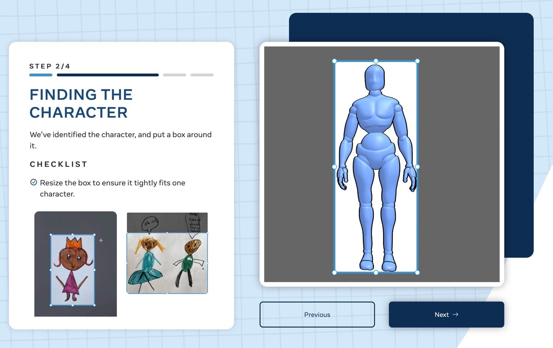Click the bottom-center resize handle of the bounding box

click(376, 273)
